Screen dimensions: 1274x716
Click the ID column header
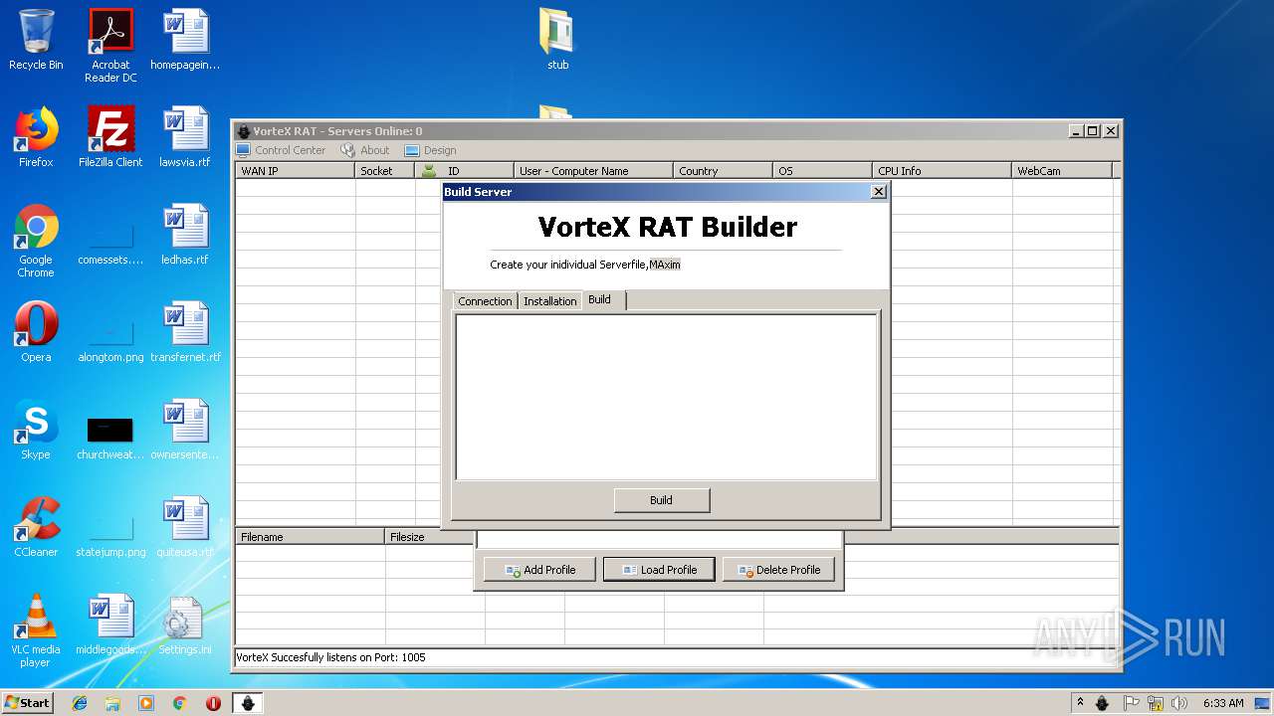click(x=465, y=171)
